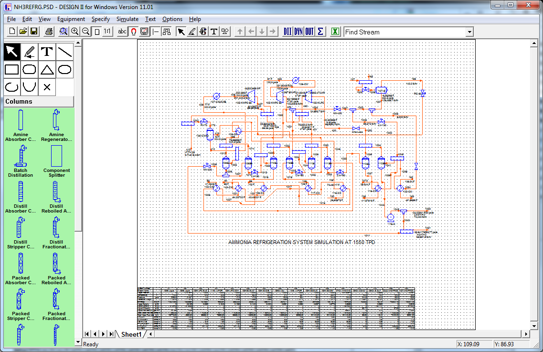The height and width of the screenshot is (352, 543).
Task: Click the Zoom In magnifier icon
Action: pos(75,32)
